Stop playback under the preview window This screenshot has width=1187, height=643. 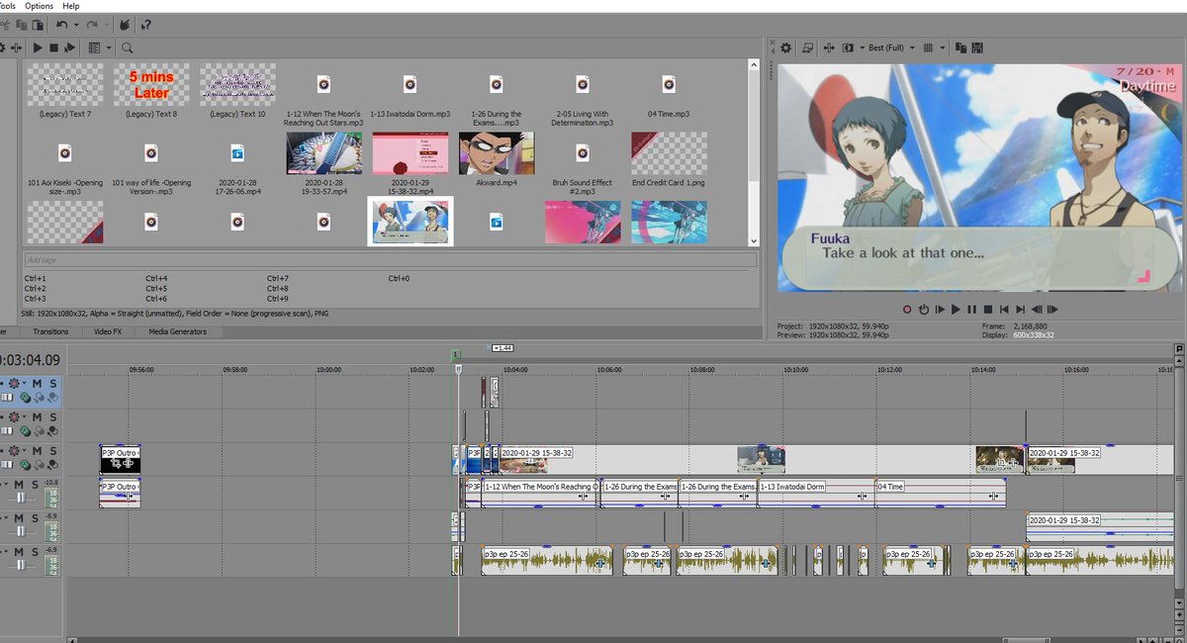[x=988, y=310]
